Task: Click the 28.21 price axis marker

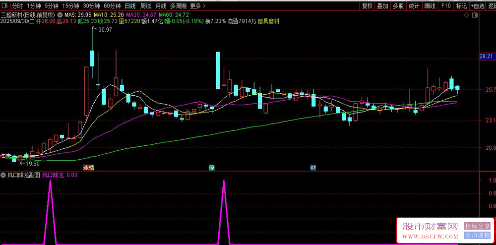Action: [487, 56]
